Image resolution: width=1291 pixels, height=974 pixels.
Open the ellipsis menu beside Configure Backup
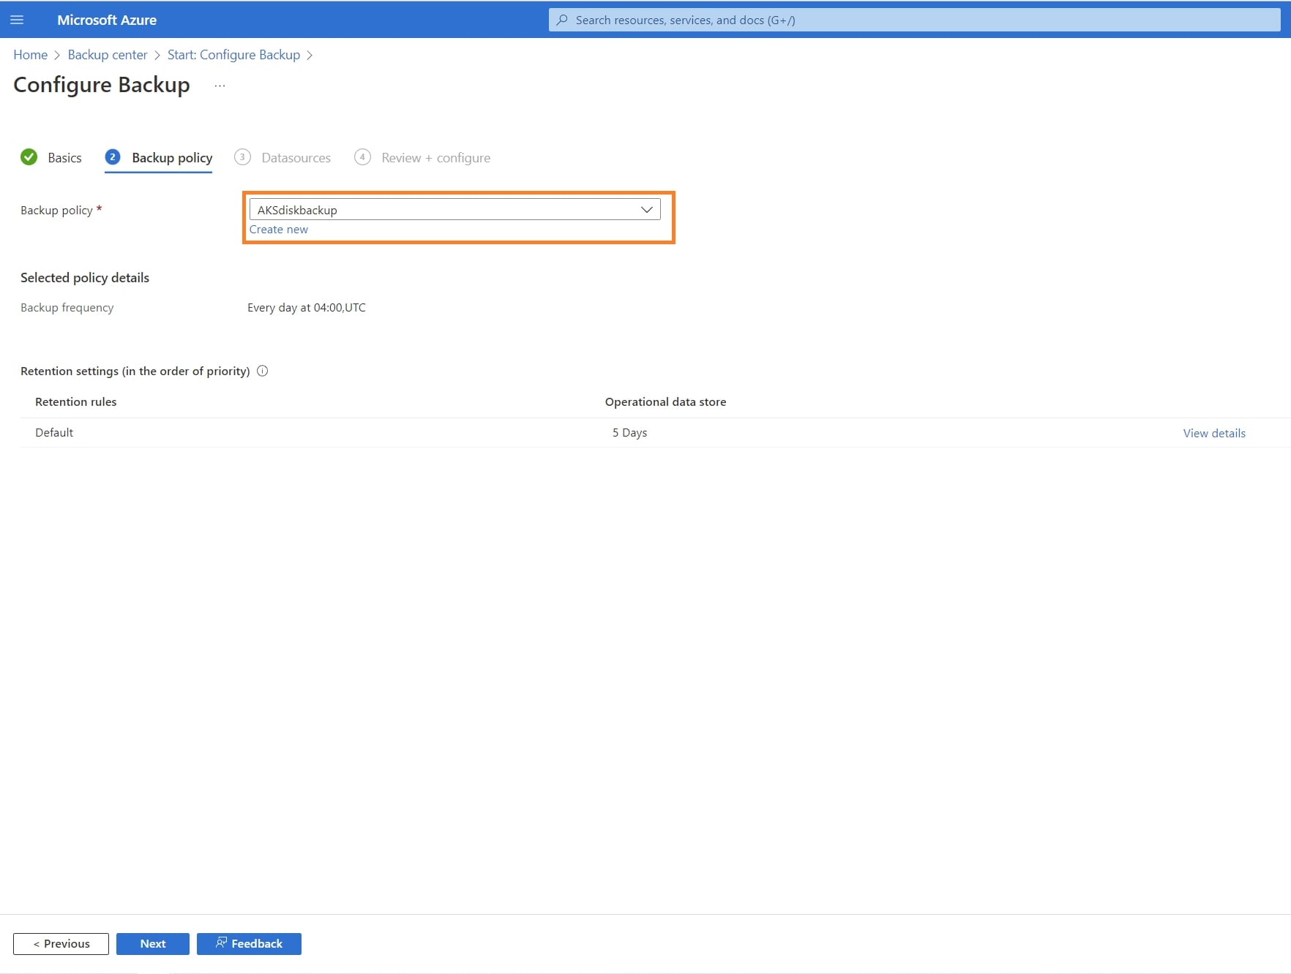[220, 86]
